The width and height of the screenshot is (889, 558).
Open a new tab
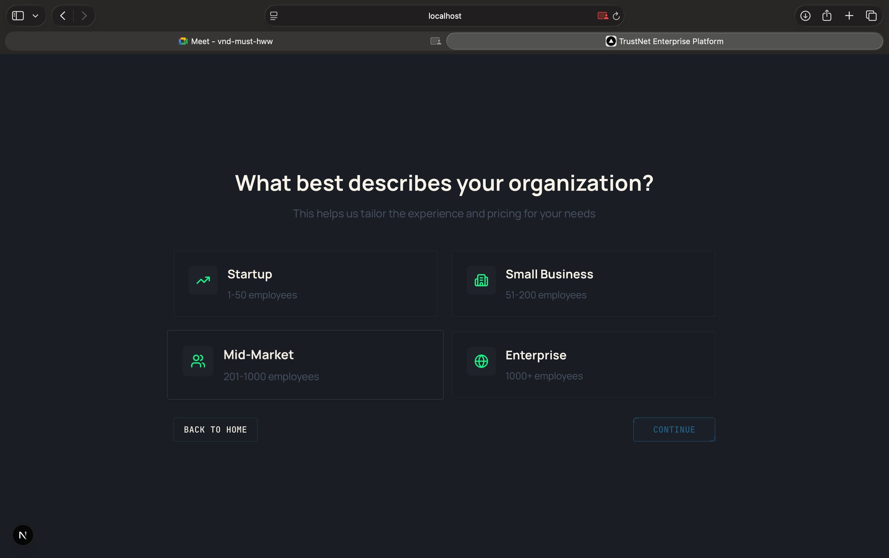pos(849,15)
